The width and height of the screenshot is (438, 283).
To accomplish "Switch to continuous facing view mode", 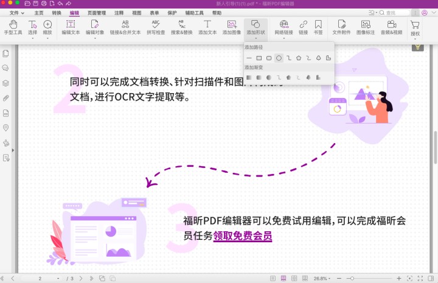I will point(305,278).
